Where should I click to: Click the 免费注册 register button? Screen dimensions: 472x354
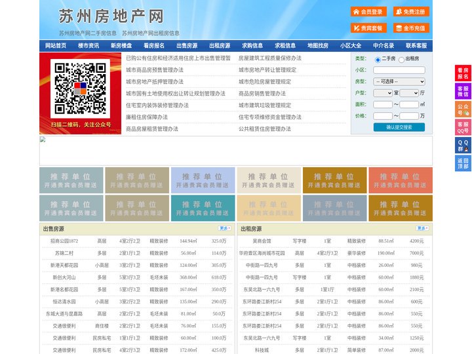[411, 12]
